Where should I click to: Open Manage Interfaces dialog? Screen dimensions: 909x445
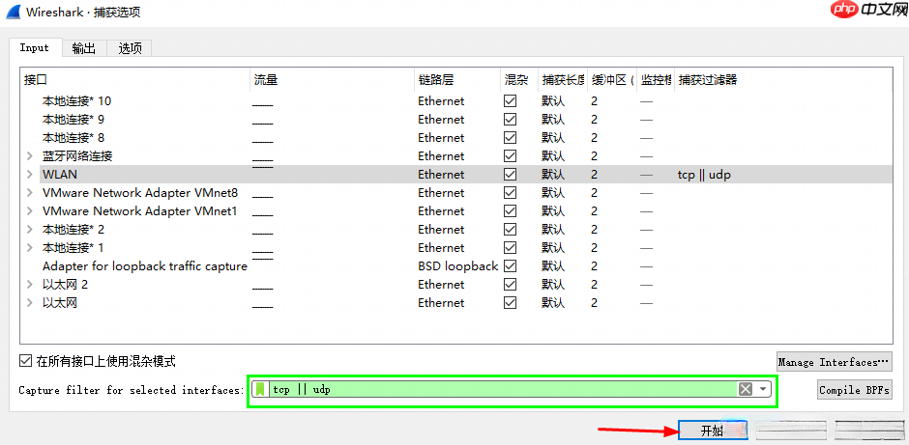(x=835, y=362)
